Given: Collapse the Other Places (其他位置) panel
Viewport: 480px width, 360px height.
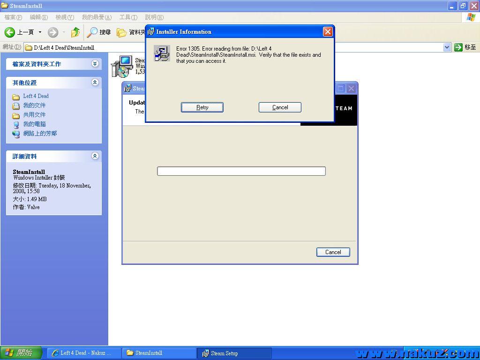Looking at the screenshot, I should 95,82.
